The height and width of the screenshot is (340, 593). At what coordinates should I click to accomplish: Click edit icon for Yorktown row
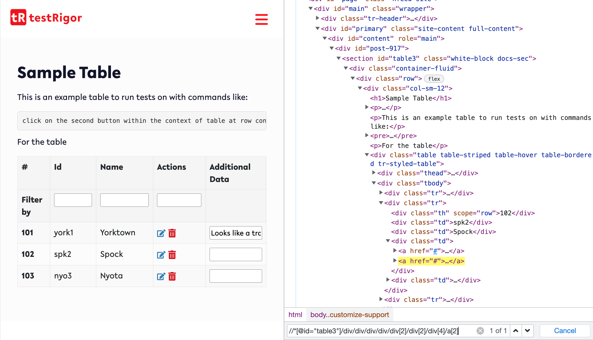click(x=161, y=233)
